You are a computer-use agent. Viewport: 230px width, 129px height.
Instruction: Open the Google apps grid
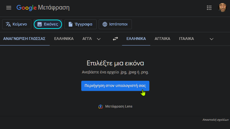coord(209,8)
